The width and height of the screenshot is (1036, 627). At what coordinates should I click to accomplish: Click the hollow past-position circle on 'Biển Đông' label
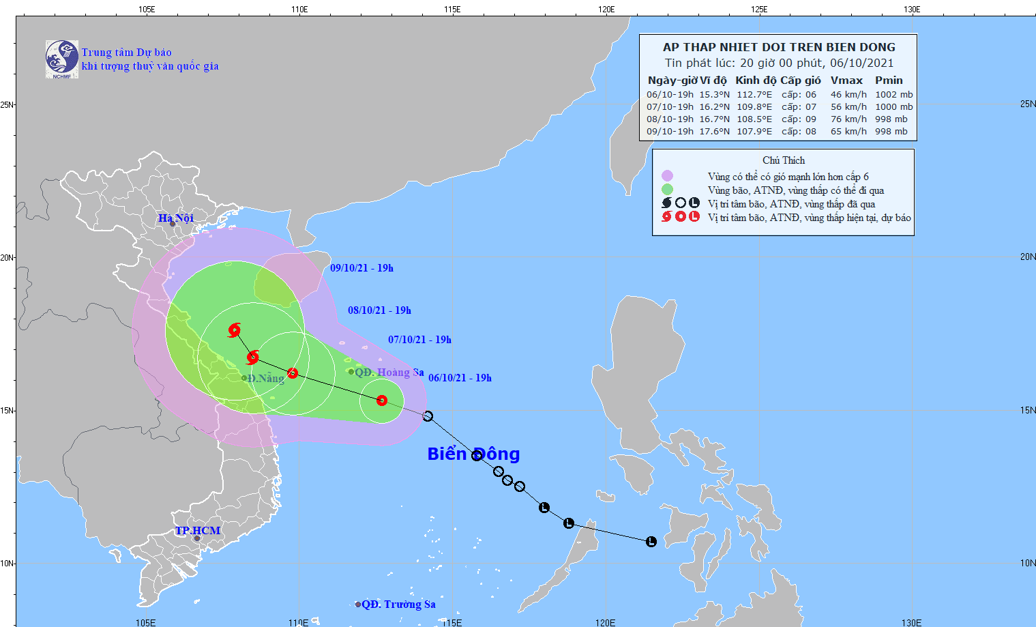click(477, 455)
